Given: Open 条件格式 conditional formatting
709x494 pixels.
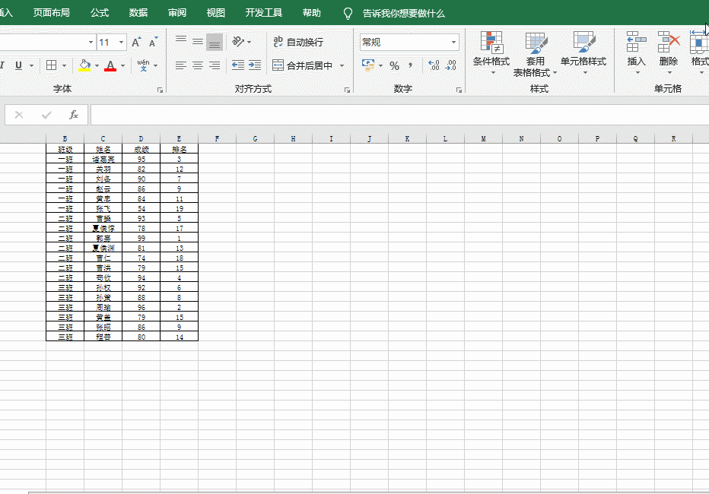Looking at the screenshot, I should click(x=491, y=53).
